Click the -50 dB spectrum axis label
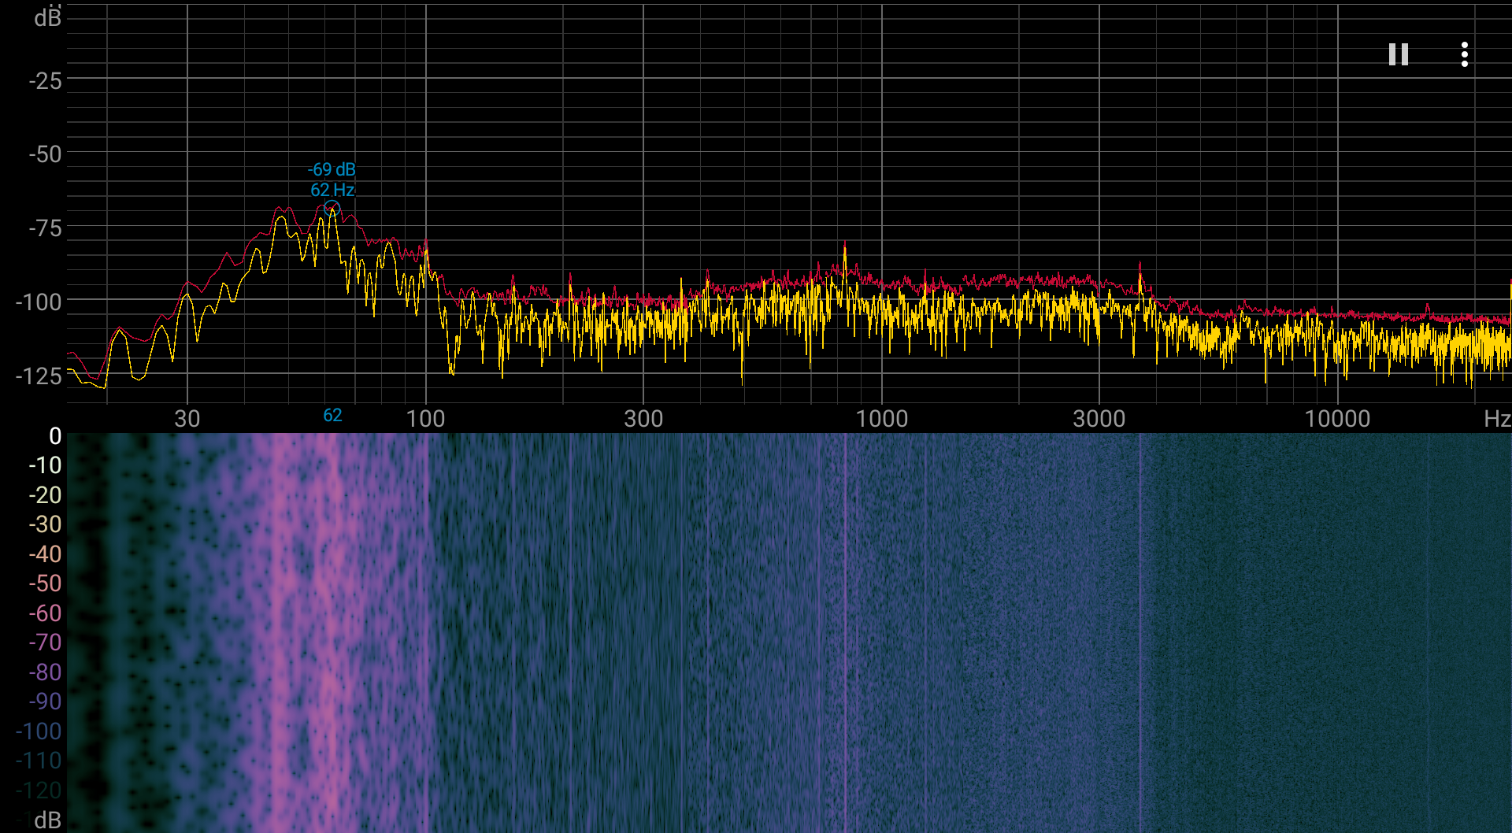This screenshot has width=1512, height=833. 45,154
